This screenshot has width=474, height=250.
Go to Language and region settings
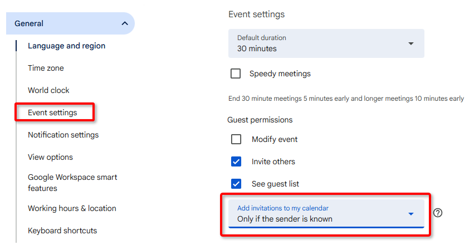(x=66, y=46)
